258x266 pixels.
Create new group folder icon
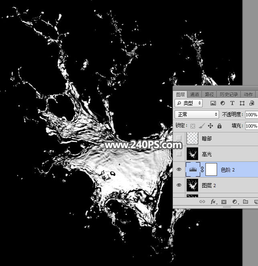pyautogui.click(x=246, y=202)
